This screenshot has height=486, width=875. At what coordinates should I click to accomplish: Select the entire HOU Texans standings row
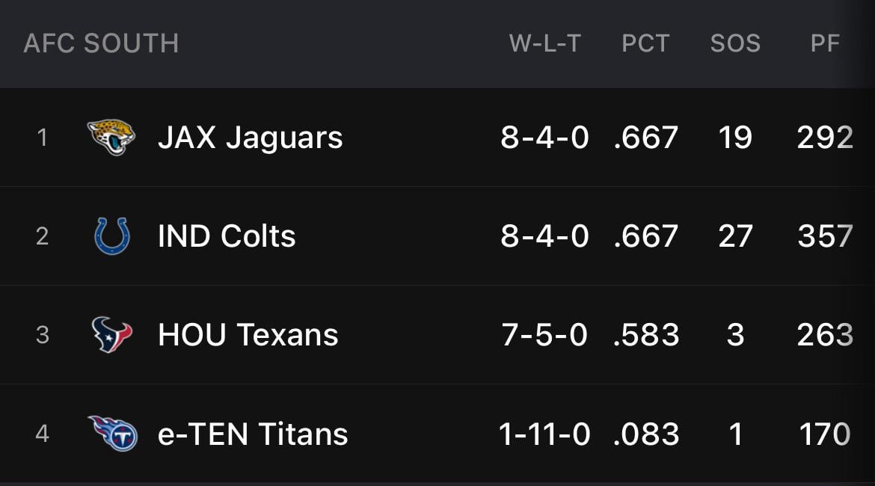[437, 334]
